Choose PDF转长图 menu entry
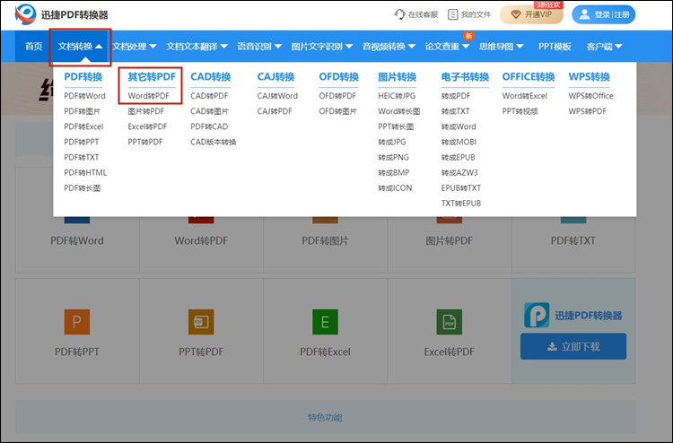Image resolution: width=673 pixels, height=443 pixels. click(x=82, y=188)
